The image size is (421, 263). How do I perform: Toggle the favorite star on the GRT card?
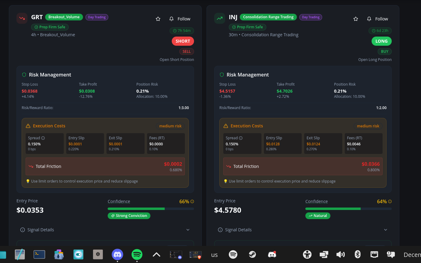[x=158, y=19]
